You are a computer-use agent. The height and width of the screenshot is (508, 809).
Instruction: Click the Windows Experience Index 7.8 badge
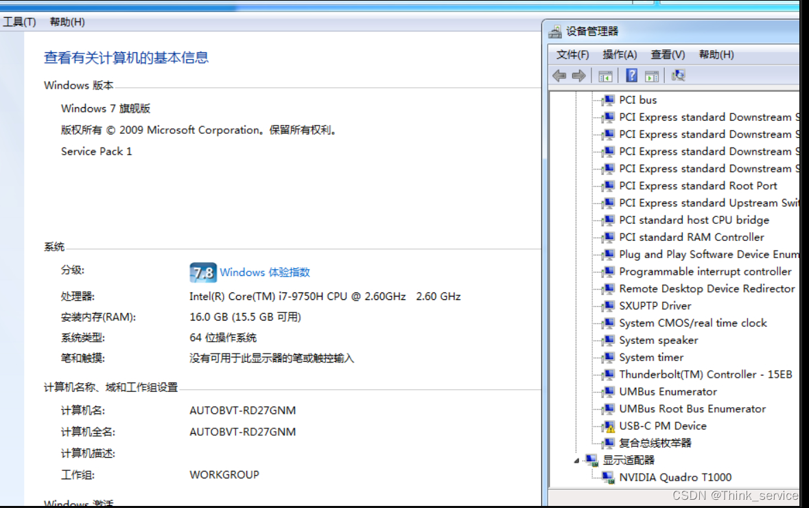203,272
